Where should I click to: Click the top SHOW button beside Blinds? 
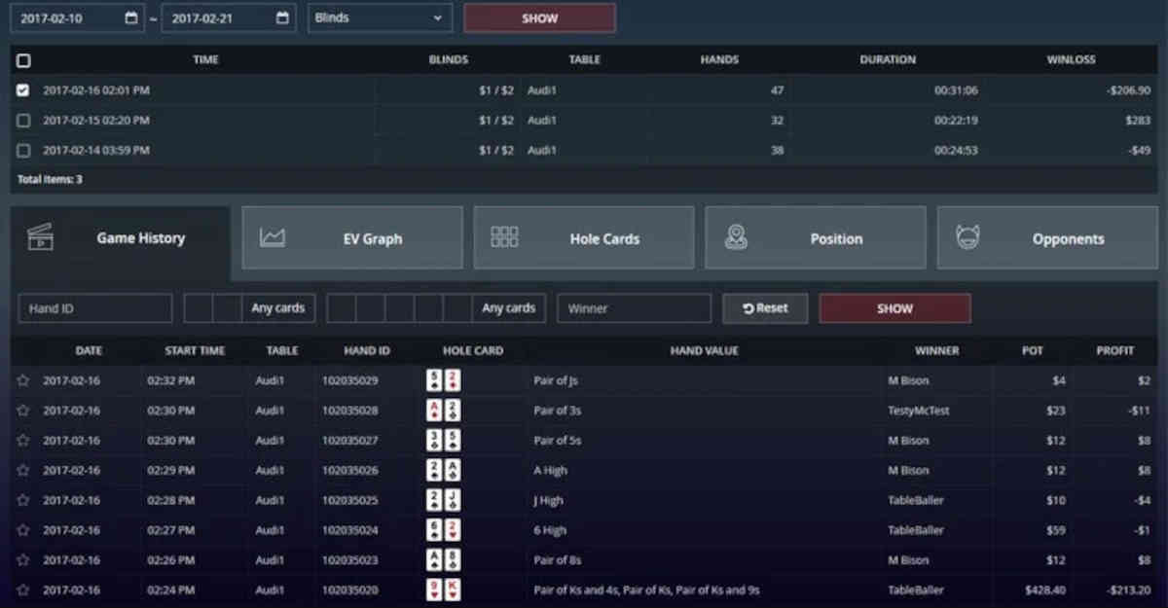click(x=539, y=18)
